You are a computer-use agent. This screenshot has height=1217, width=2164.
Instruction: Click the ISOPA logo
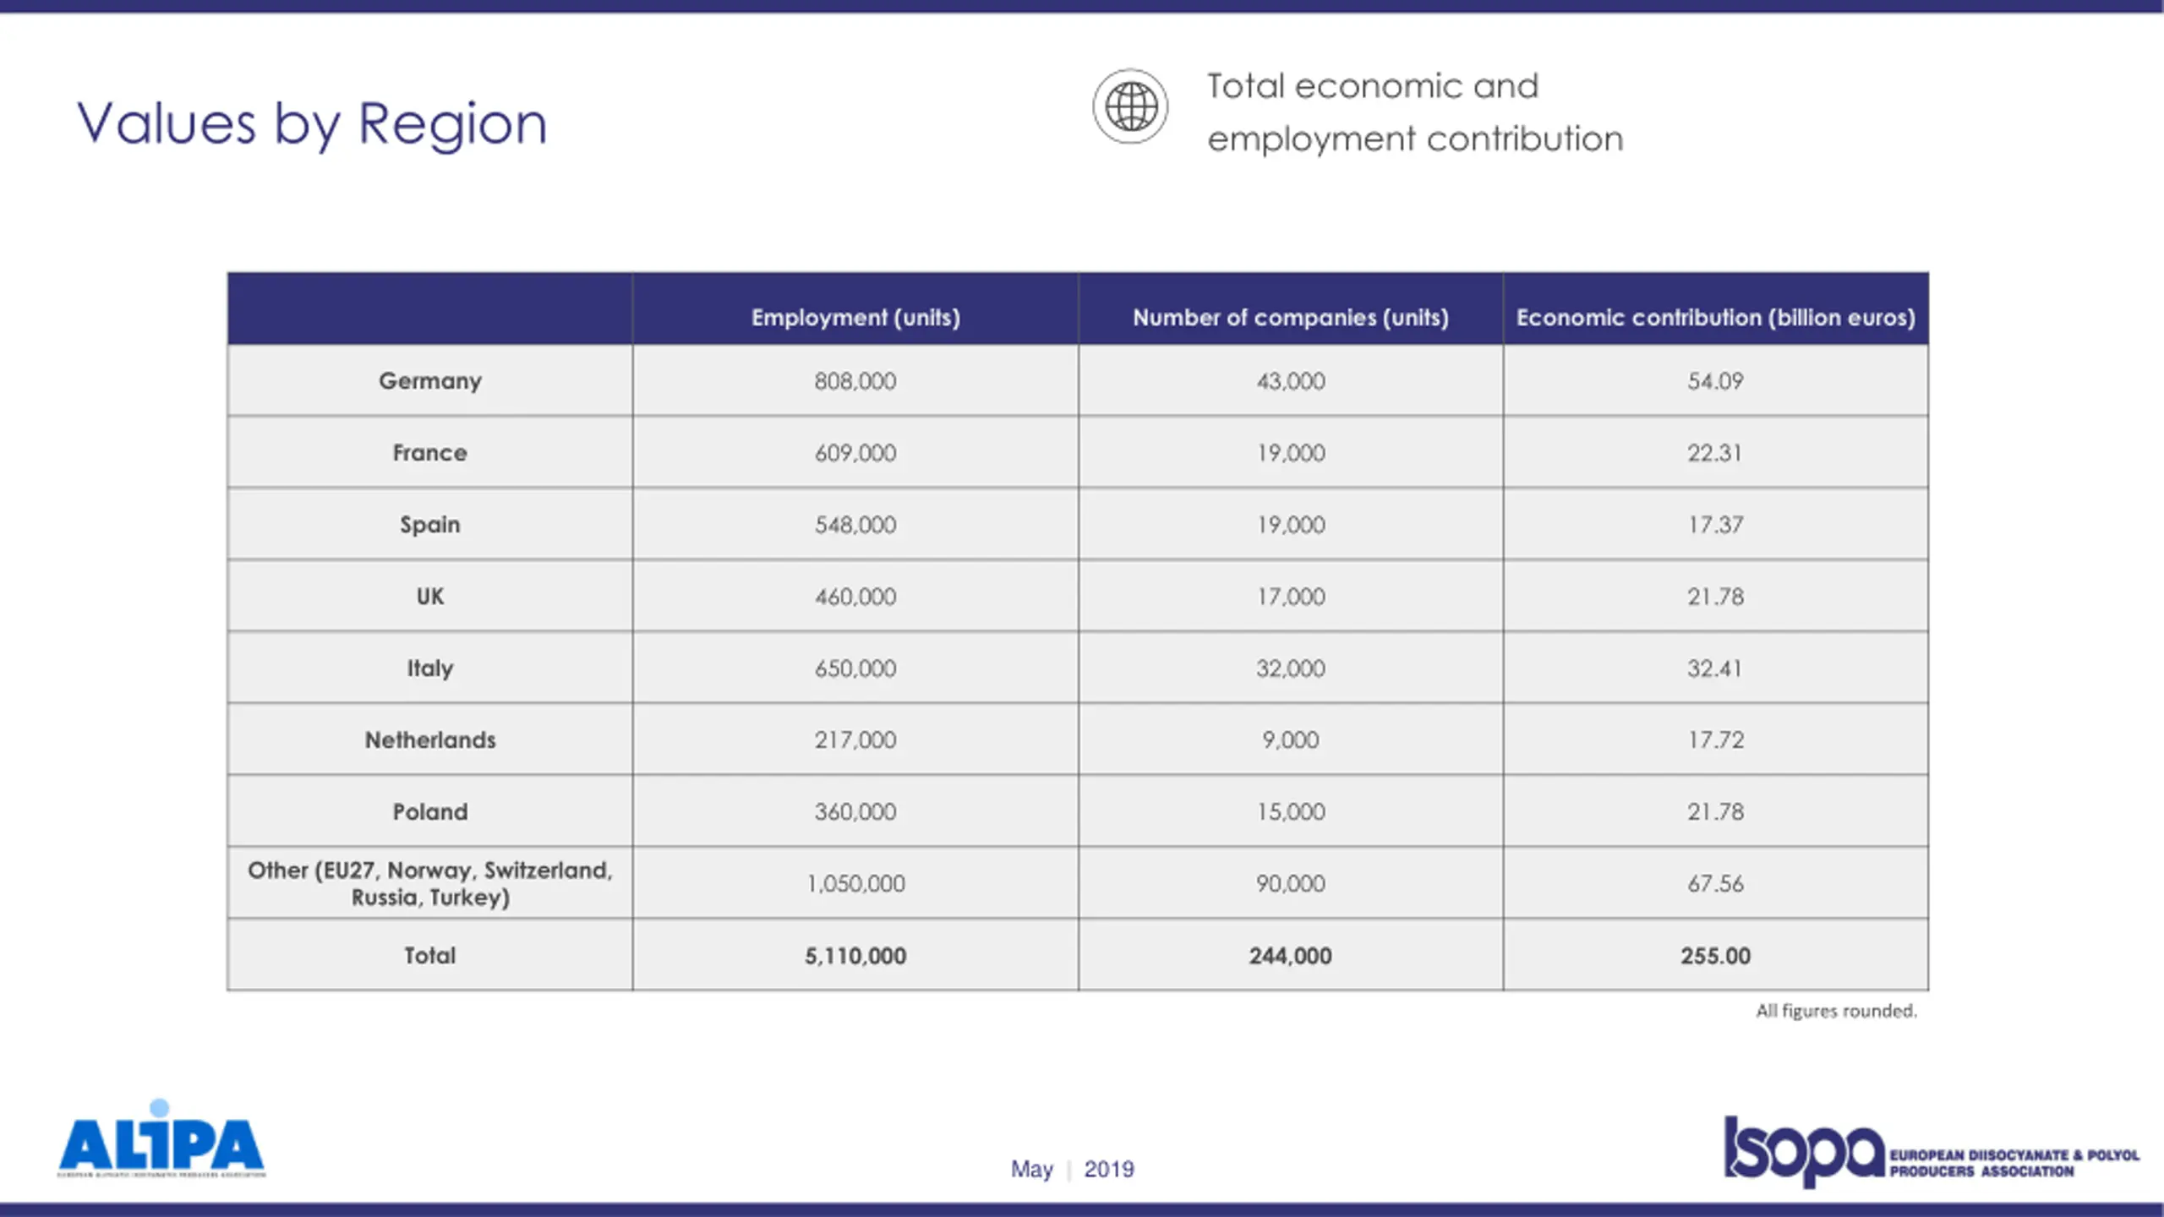pos(1932,1151)
